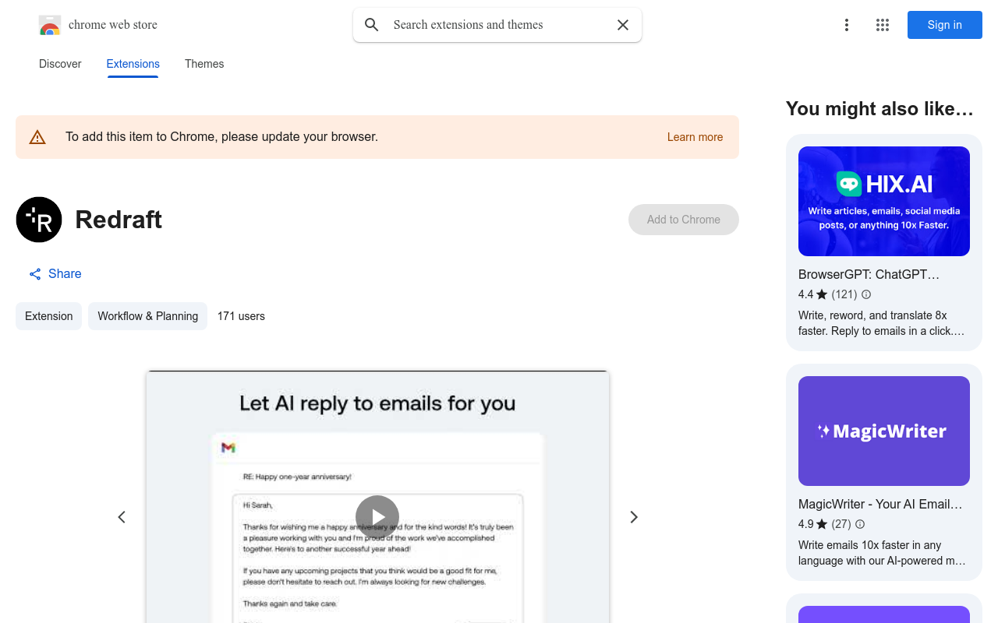The height and width of the screenshot is (623, 998).
Task: Open the Learn more link
Action: [x=695, y=137]
